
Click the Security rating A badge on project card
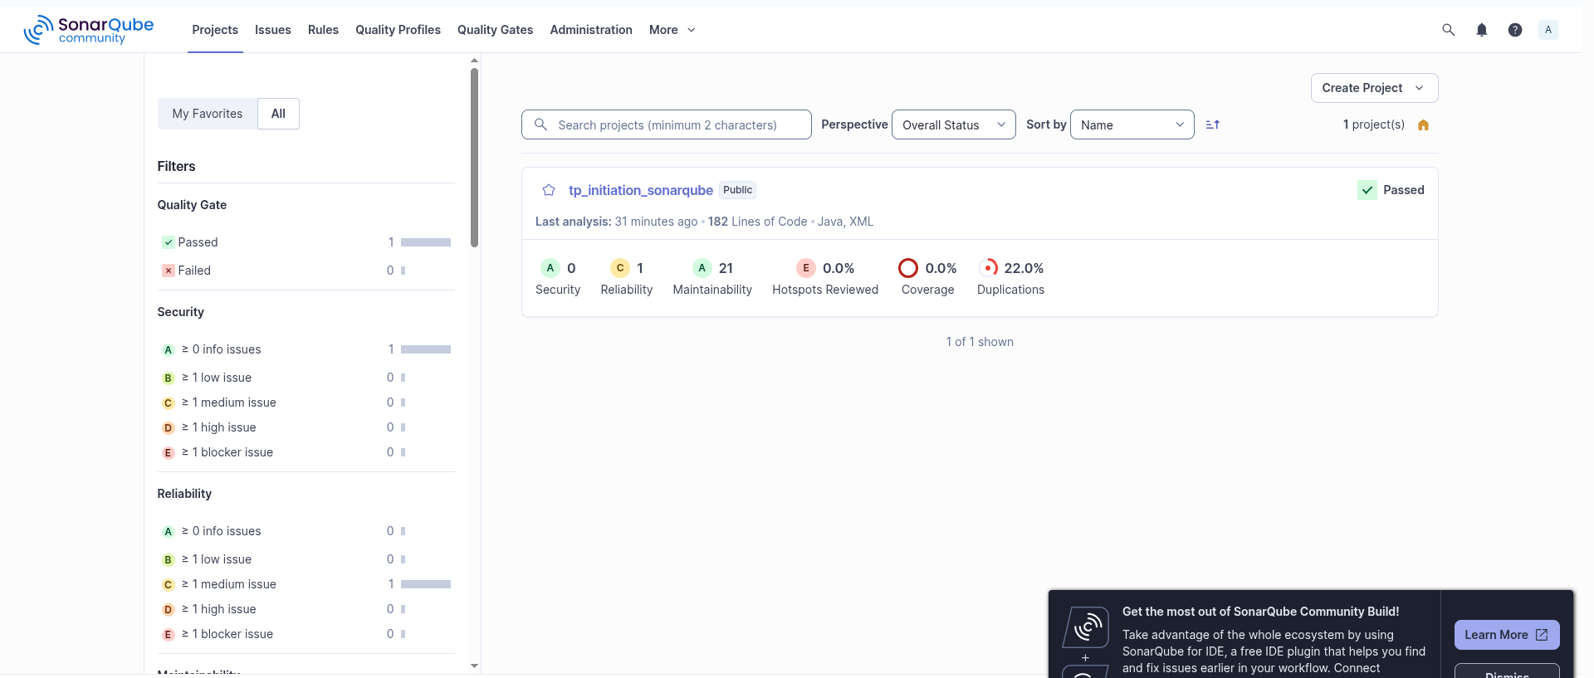tap(550, 268)
